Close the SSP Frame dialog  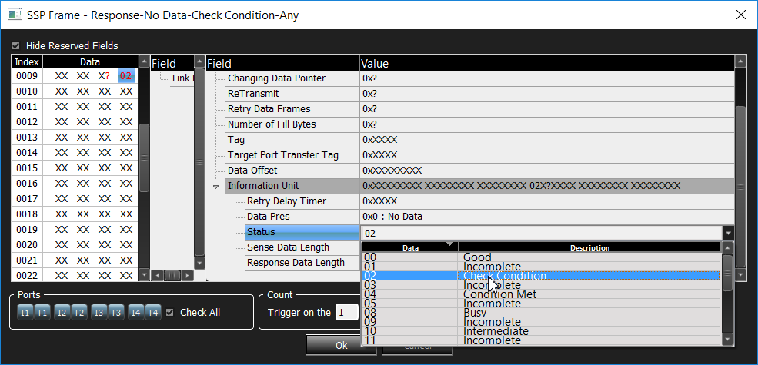(x=740, y=15)
